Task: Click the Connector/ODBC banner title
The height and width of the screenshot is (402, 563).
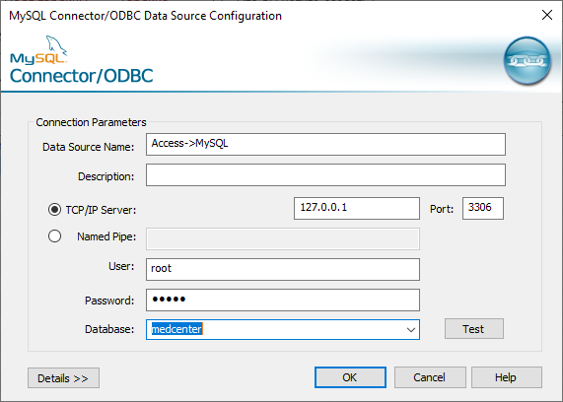Action: point(82,76)
